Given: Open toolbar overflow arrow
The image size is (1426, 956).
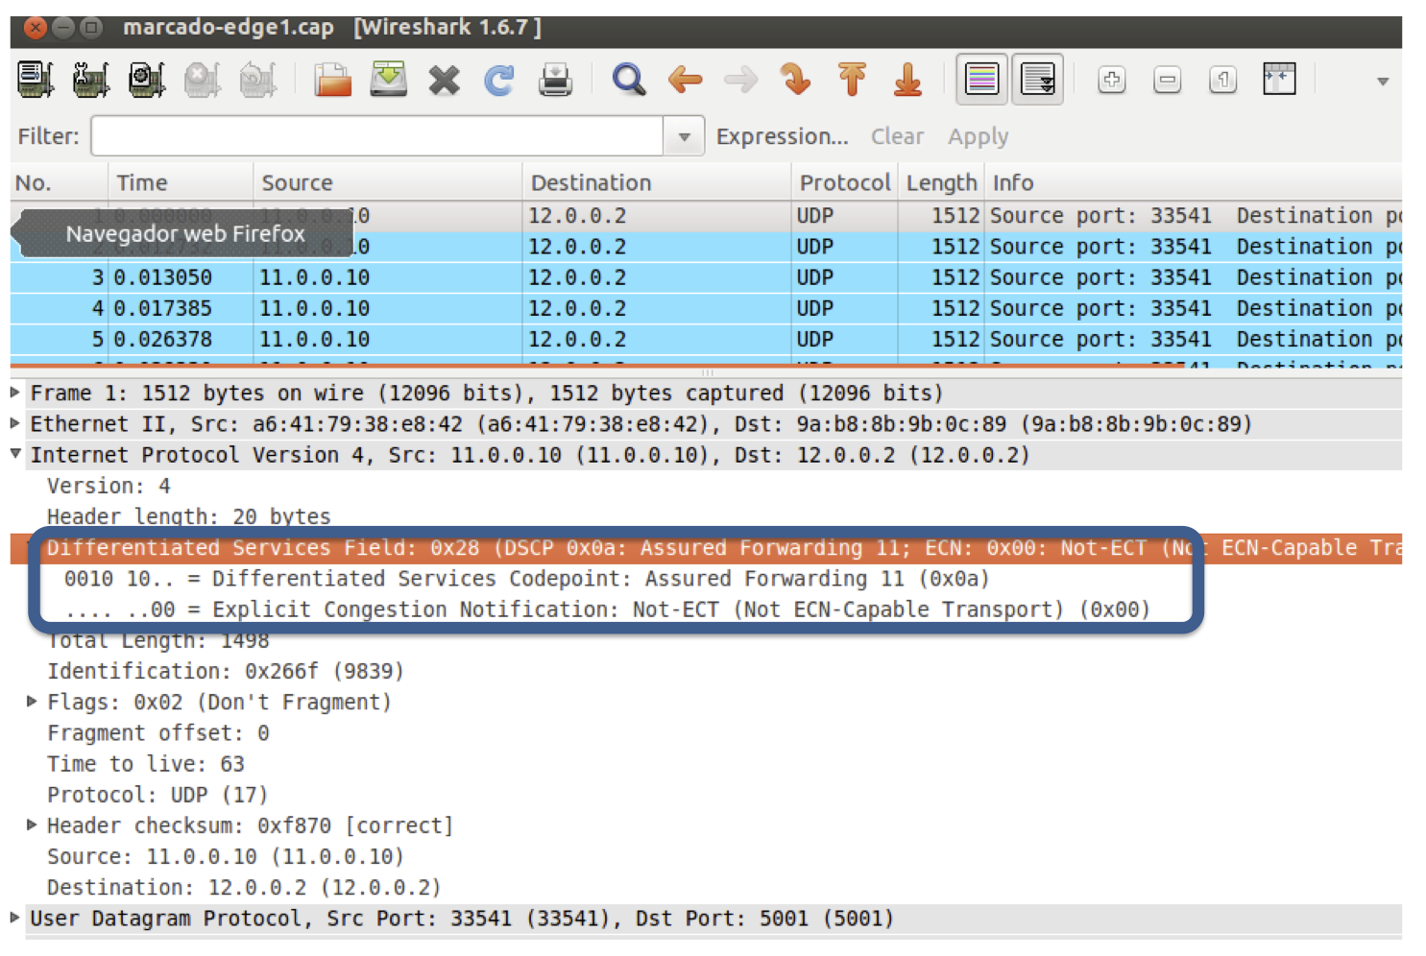Looking at the screenshot, I should pyautogui.click(x=1383, y=82).
